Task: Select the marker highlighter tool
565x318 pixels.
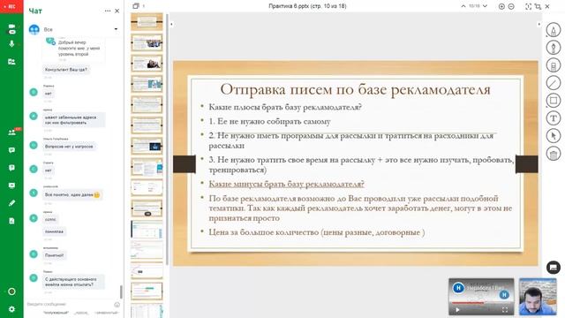Action: pyautogui.click(x=554, y=29)
